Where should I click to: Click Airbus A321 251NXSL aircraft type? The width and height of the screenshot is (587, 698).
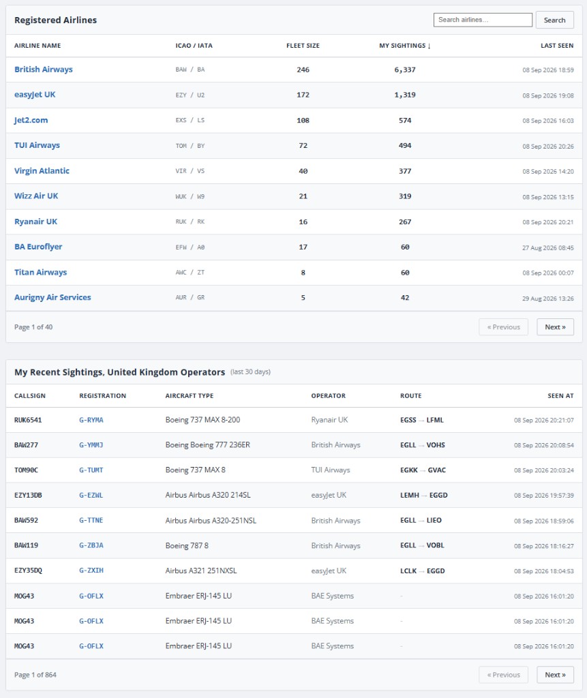[201, 571]
